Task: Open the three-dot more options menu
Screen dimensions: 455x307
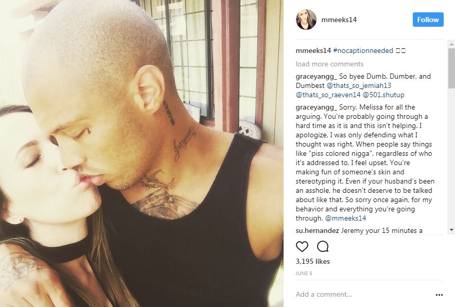Action: pos(440,295)
